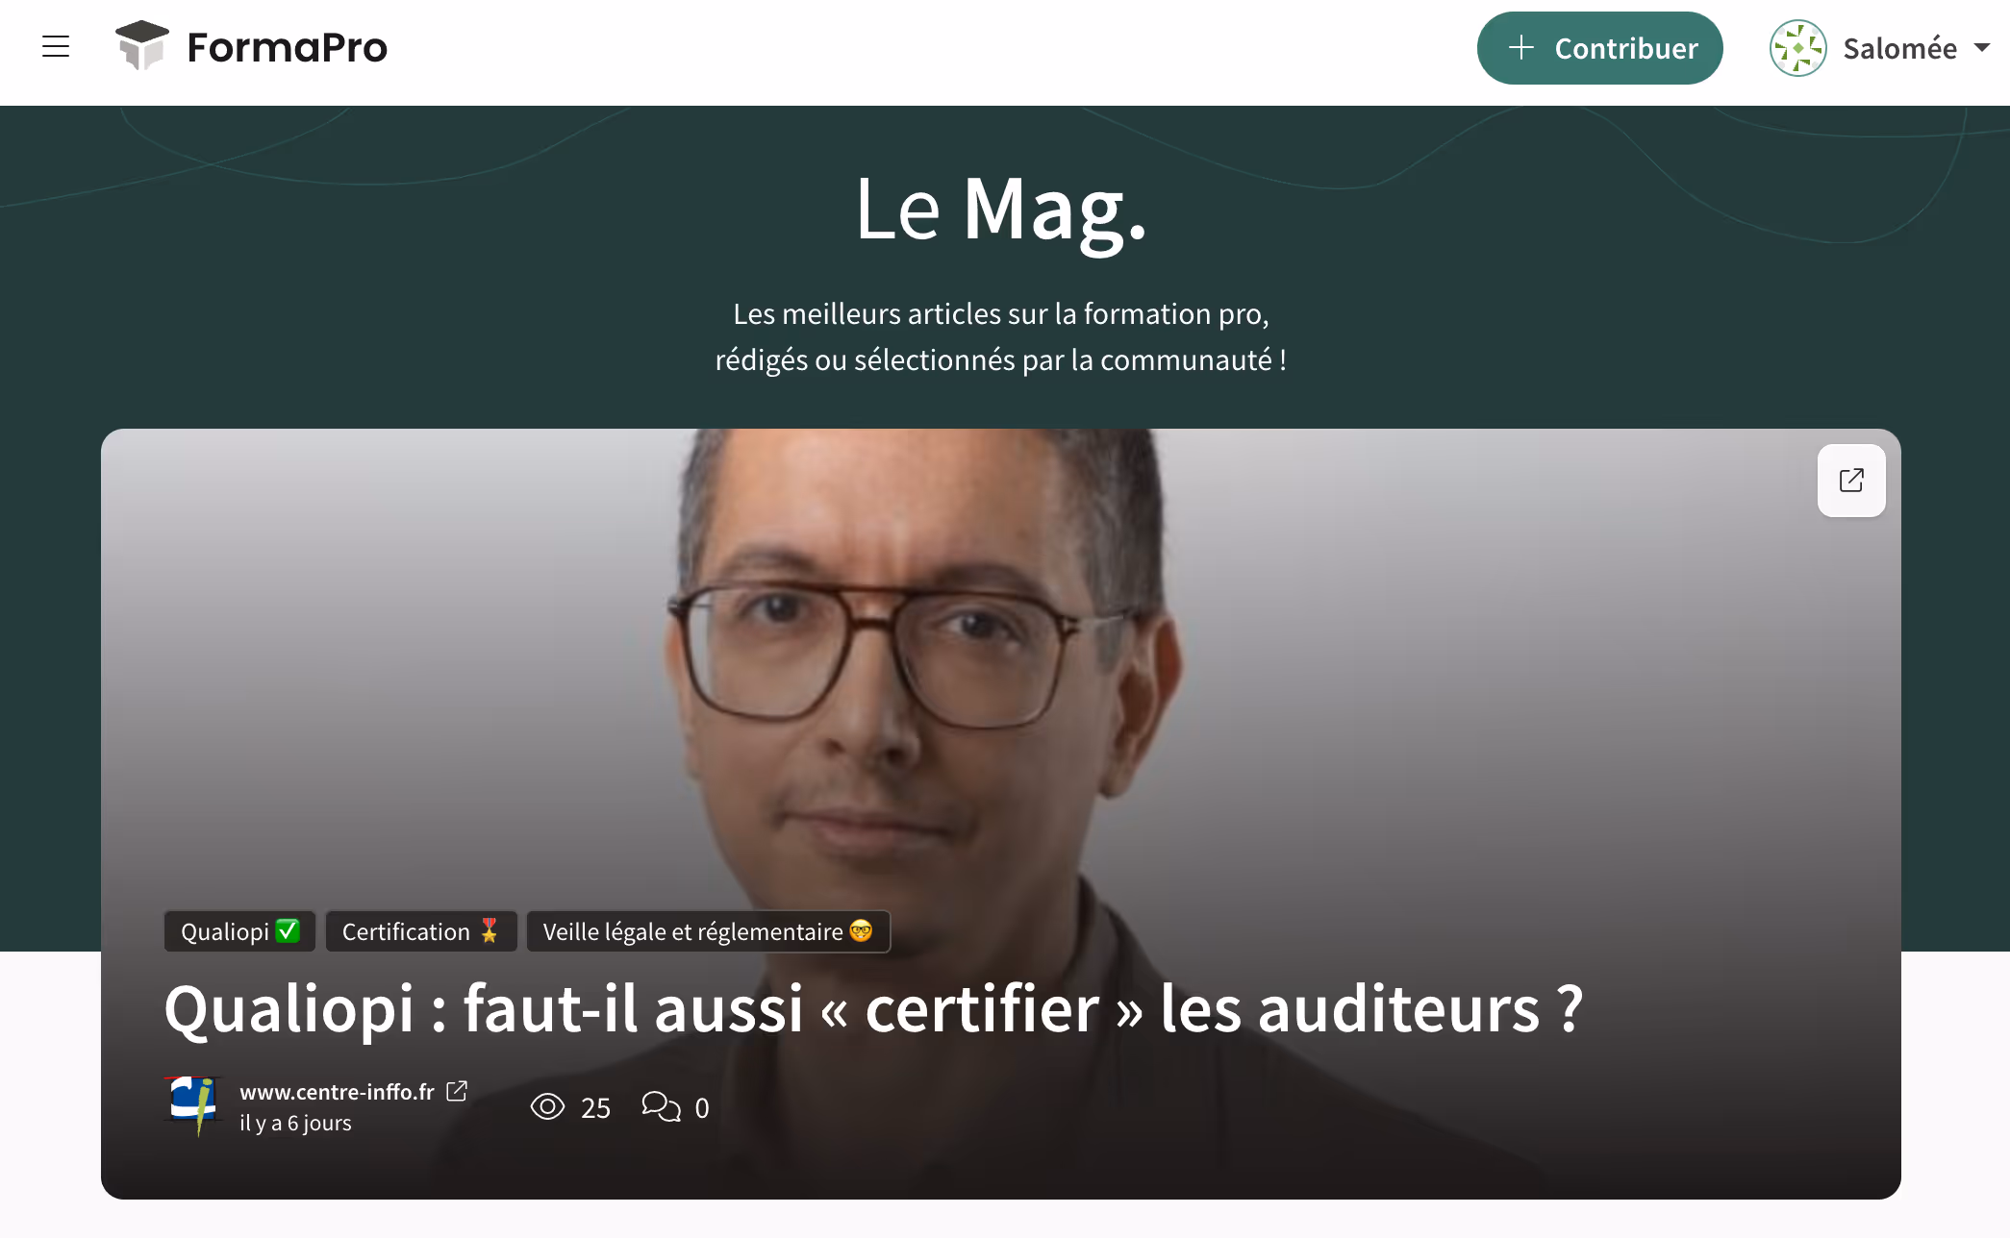The image size is (2010, 1238).
Task: Expand the Salomée account dropdown arrow
Action: pos(1982,47)
